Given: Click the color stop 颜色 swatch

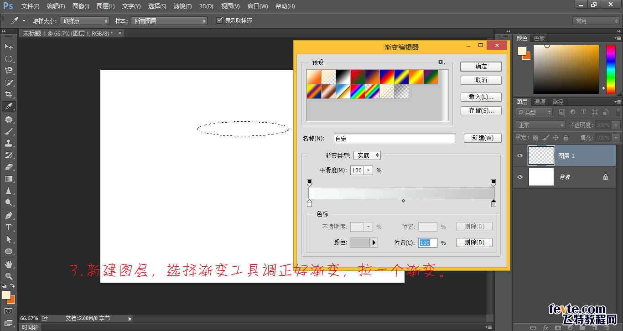Looking at the screenshot, I should 359,243.
